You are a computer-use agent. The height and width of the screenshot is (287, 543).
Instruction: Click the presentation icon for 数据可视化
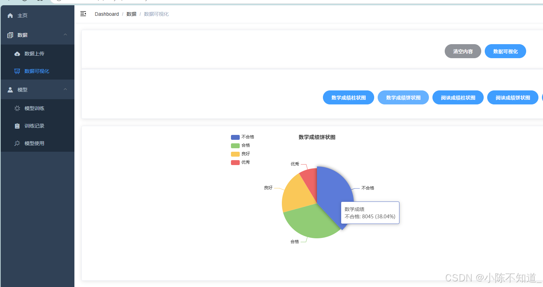[x=17, y=71]
